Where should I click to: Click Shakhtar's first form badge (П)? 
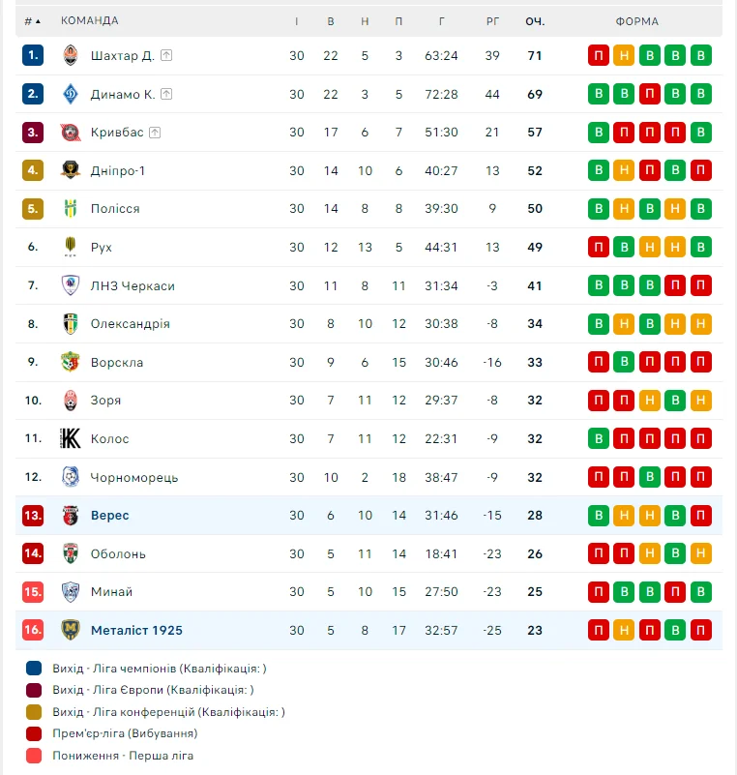click(x=599, y=55)
